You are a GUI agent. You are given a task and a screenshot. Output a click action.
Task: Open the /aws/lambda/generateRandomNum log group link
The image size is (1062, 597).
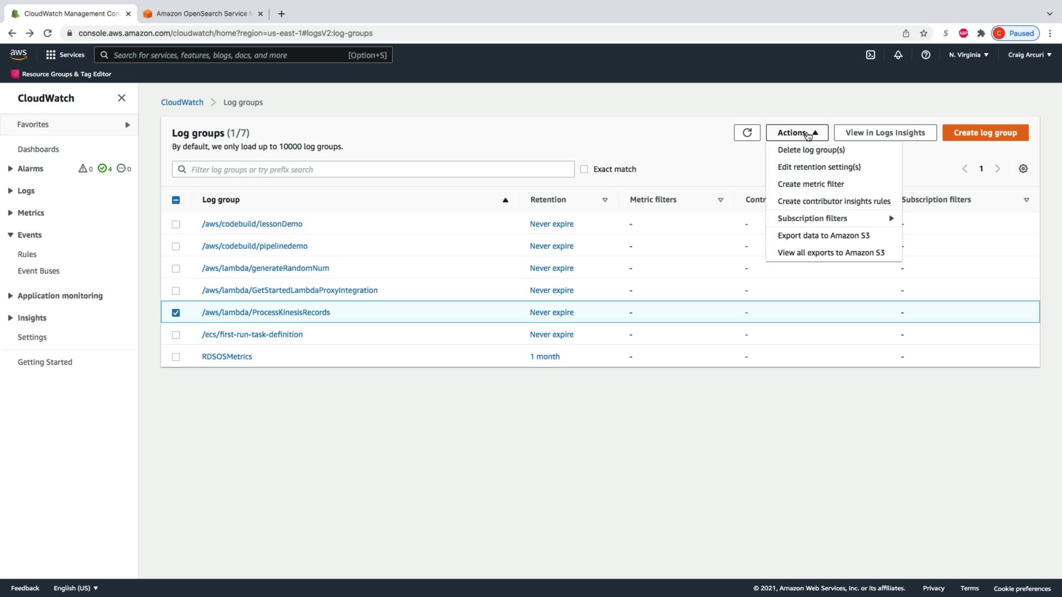tap(265, 268)
